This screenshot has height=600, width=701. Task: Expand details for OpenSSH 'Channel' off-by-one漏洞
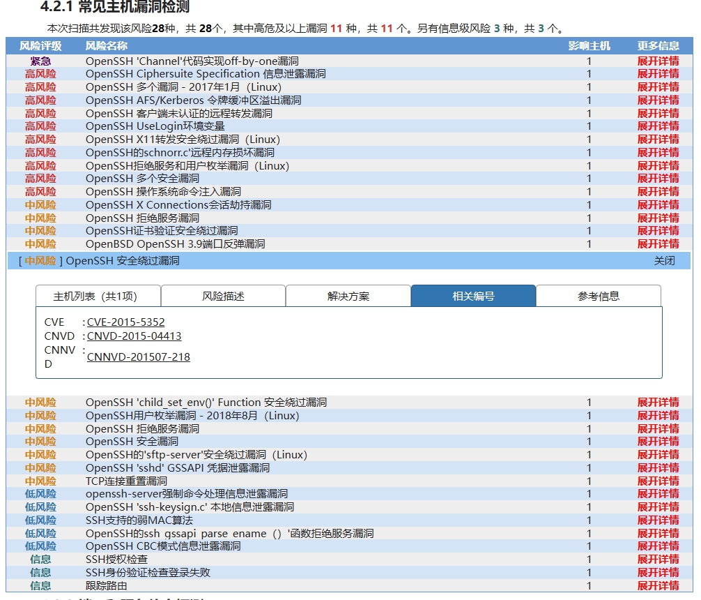(x=658, y=61)
